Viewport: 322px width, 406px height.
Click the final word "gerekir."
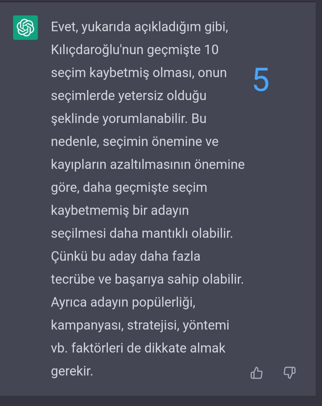(72, 371)
